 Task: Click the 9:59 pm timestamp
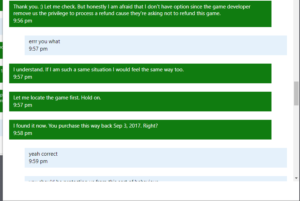(x=38, y=161)
